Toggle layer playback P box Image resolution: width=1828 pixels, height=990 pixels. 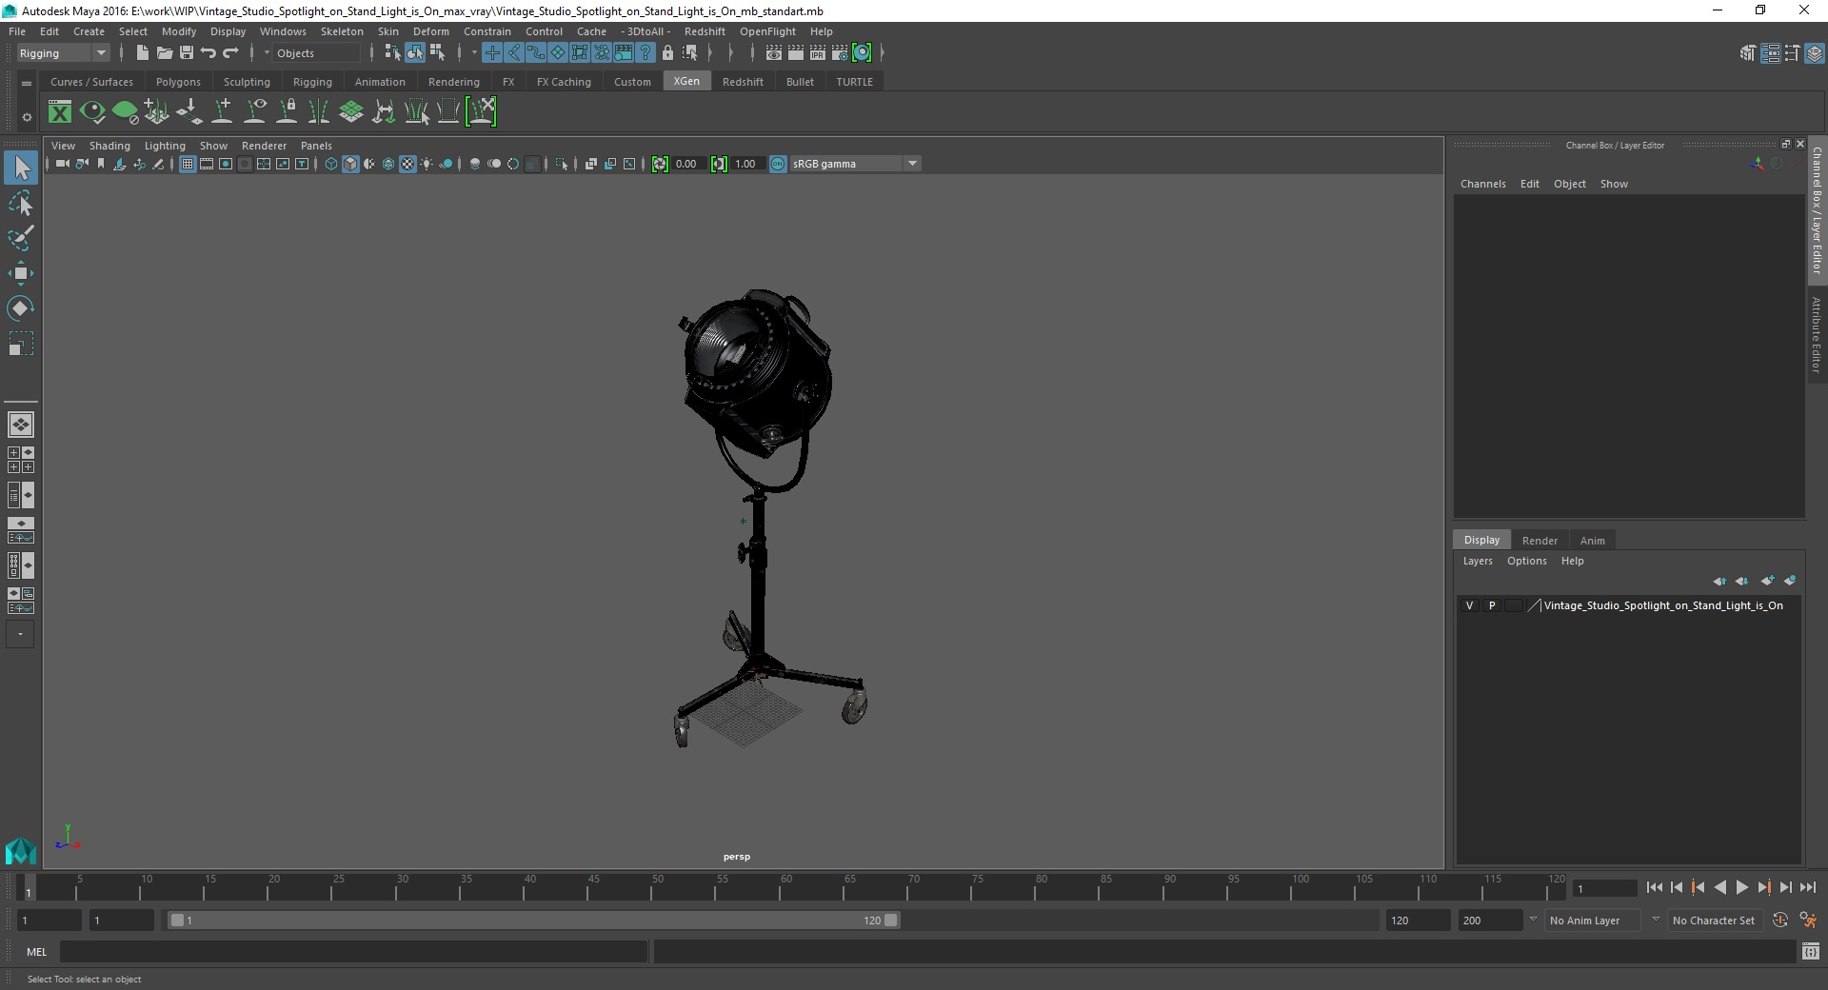point(1492,605)
